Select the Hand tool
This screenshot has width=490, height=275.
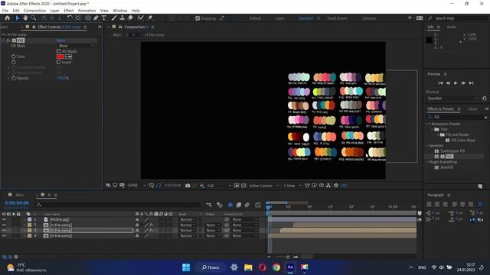[x=25, y=18]
